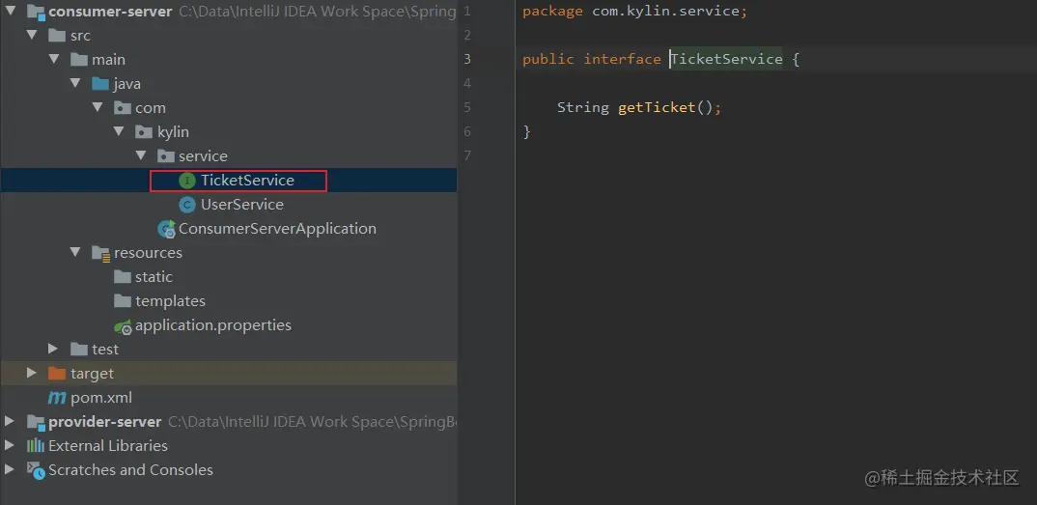The width and height of the screenshot is (1037, 505).
Task: Click the blue java source folder icon
Action: point(100,84)
